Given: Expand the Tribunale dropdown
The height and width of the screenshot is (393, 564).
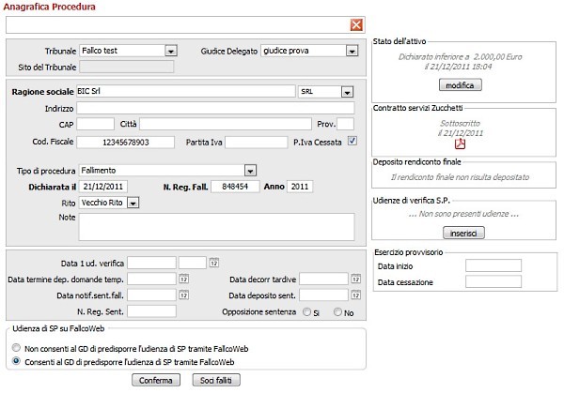Looking at the screenshot, I should pyautogui.click(x=170, y=51).
